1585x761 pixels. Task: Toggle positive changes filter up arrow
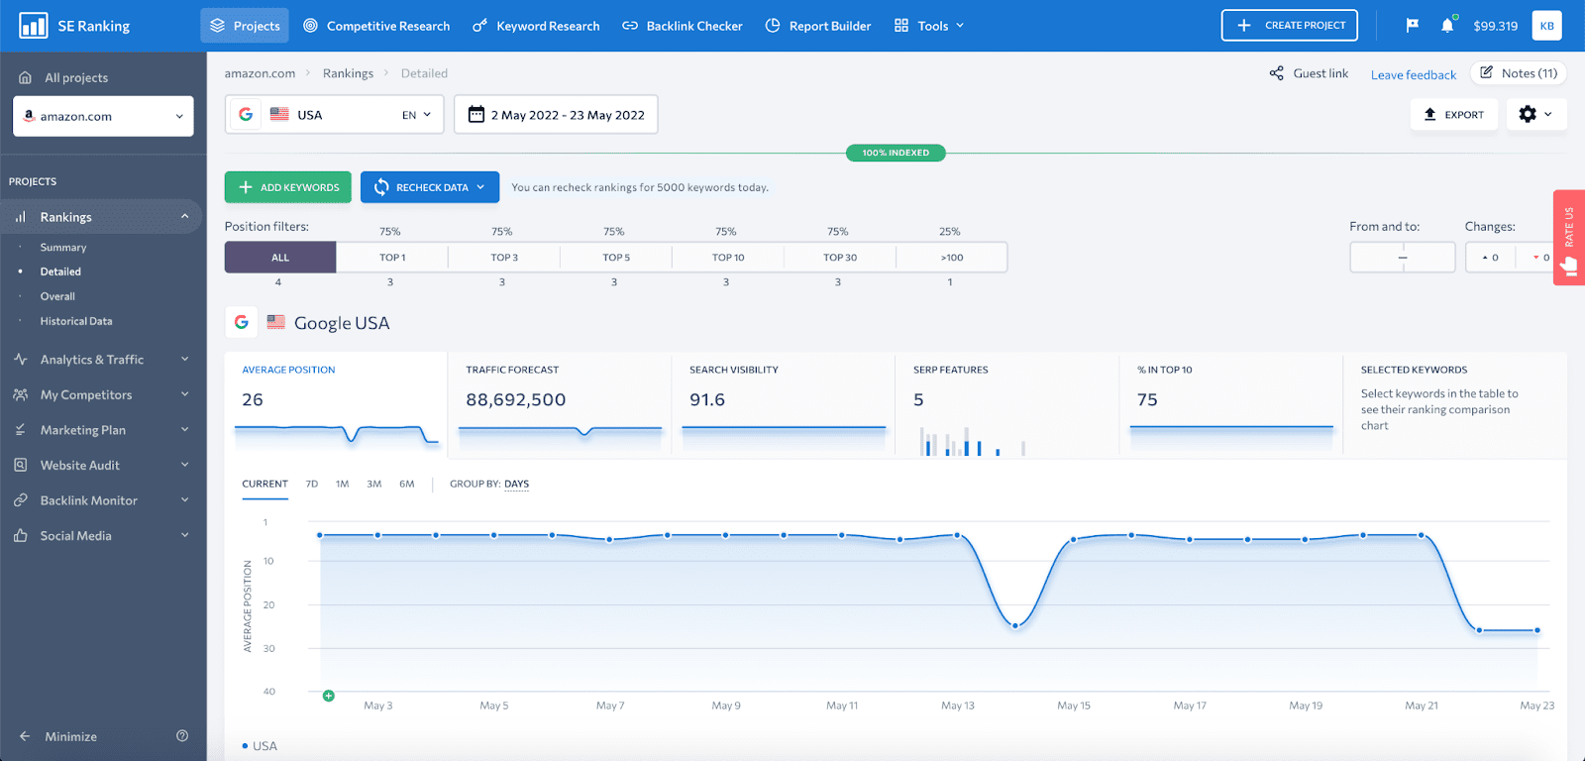click(x=1490, y=258)
